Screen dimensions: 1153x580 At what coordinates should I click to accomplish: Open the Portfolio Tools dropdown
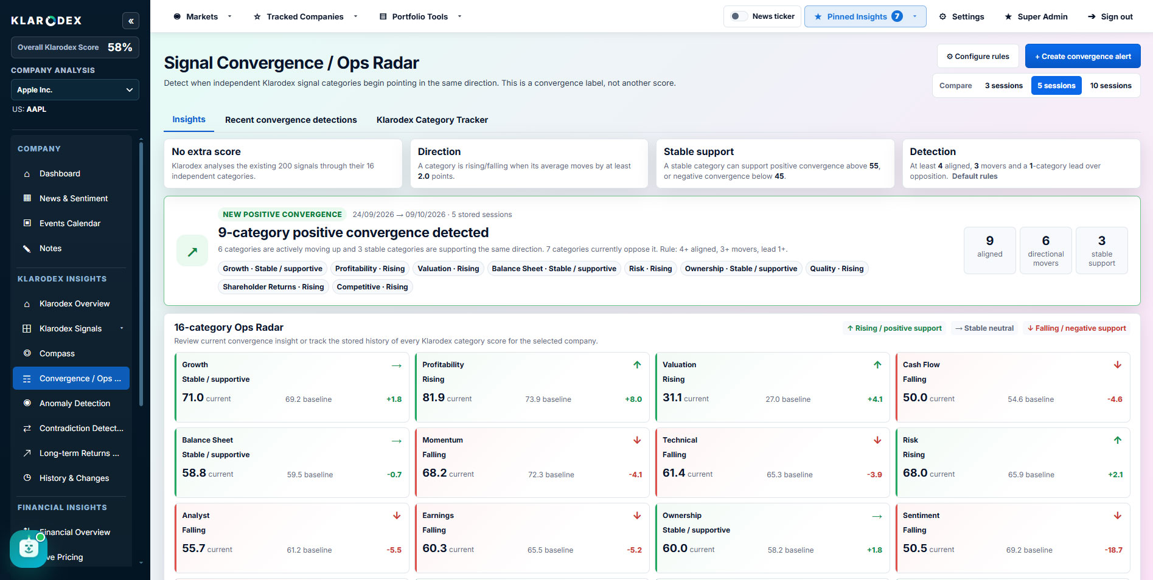pyautogui.click(x=420, y=16)
